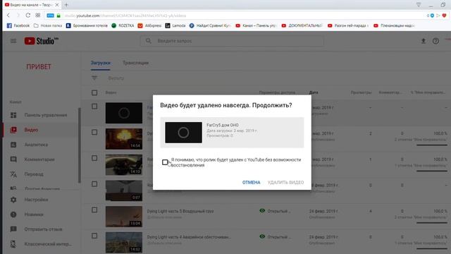Image resolution: width=451 pixels, height=254 pixels.
Task: Select the checkbox for Dying Light часть 3
Action: [94, 210]
